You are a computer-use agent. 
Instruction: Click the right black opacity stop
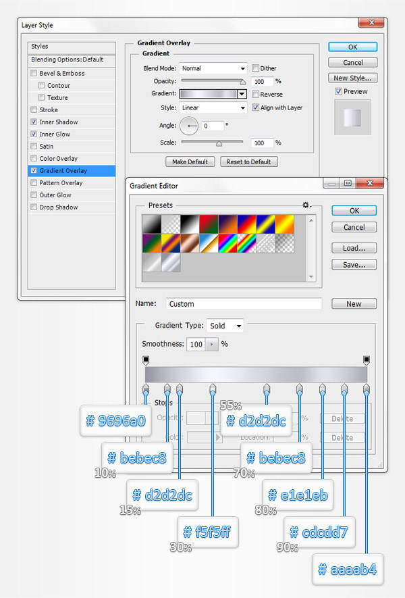pyautogui.click(x=367, y=360)
